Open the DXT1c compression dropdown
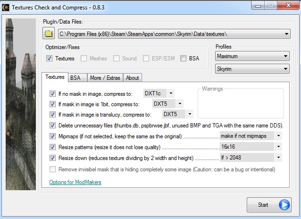This screenshot has width=301, height=219. click(x=159, y=93)
